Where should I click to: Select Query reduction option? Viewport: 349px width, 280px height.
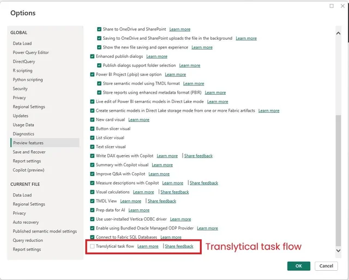(28, 240)
